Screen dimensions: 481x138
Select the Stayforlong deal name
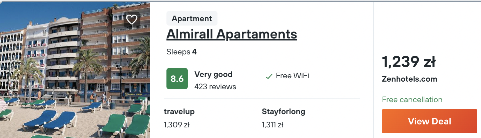284,112
